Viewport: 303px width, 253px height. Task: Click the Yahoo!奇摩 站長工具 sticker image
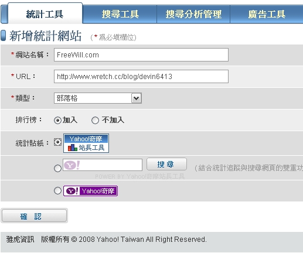[x=86, y=143]
